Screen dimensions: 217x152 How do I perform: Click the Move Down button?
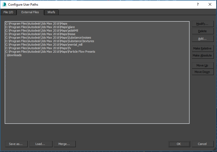pyautogui.click(x=203, y=72)
